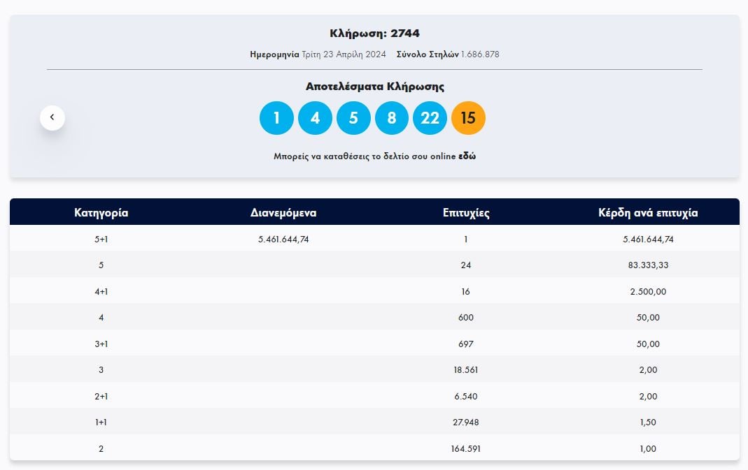Image resolution: width=748 pixels, height=470 pixels.
Task: Select the 83.333,33 winnings value
Action: click(648, 265)
